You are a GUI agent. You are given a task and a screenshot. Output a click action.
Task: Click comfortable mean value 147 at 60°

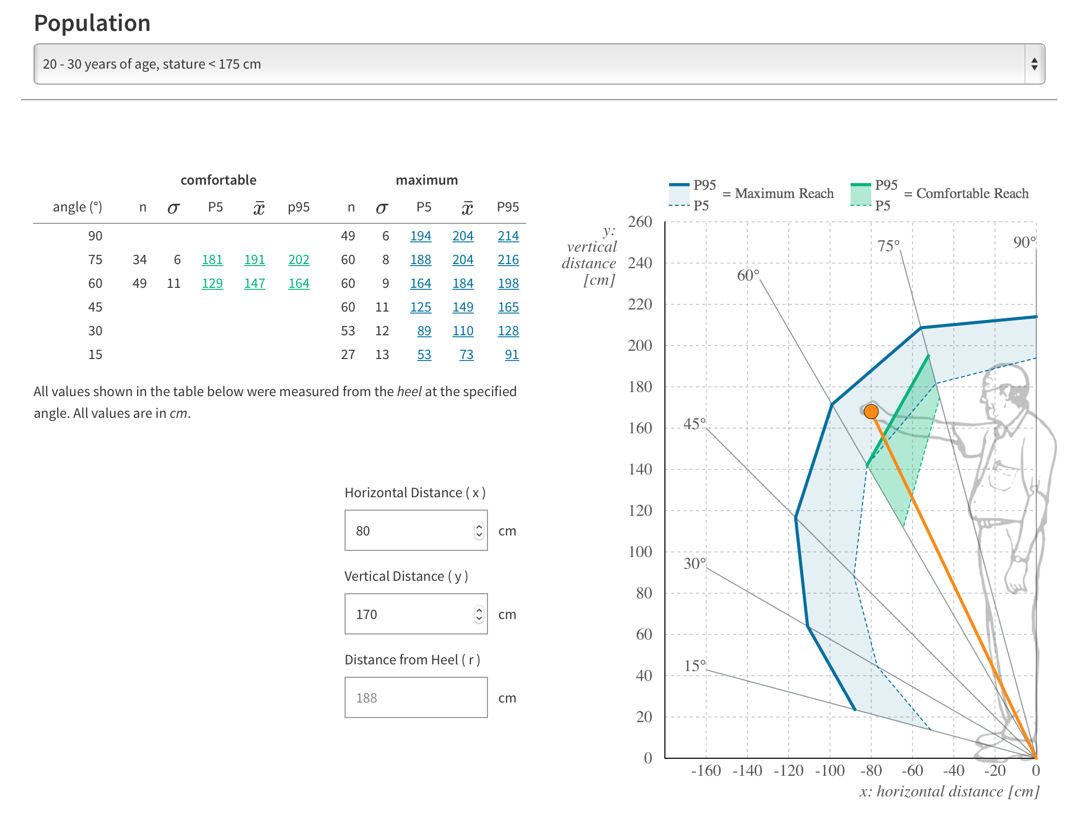254,283
